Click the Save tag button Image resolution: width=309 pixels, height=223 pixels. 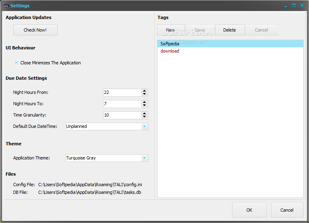coord(200,30)
